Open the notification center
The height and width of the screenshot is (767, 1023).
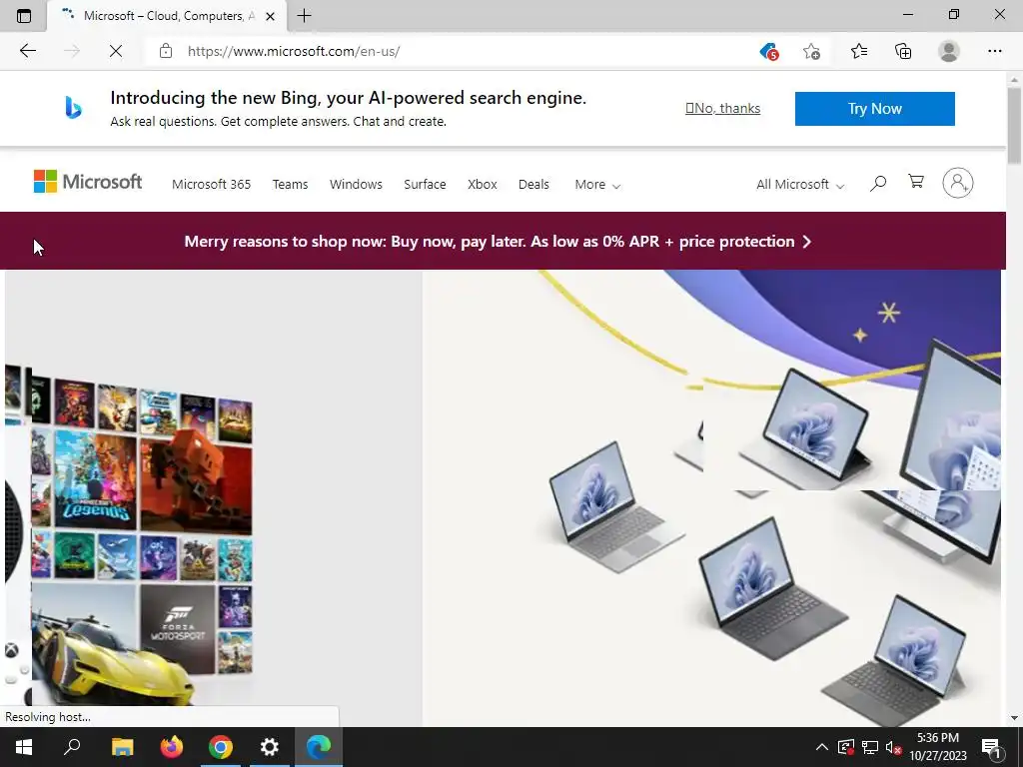point(991,747)
